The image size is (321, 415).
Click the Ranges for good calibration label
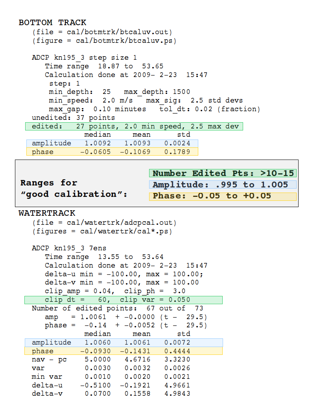coord(74,189)
